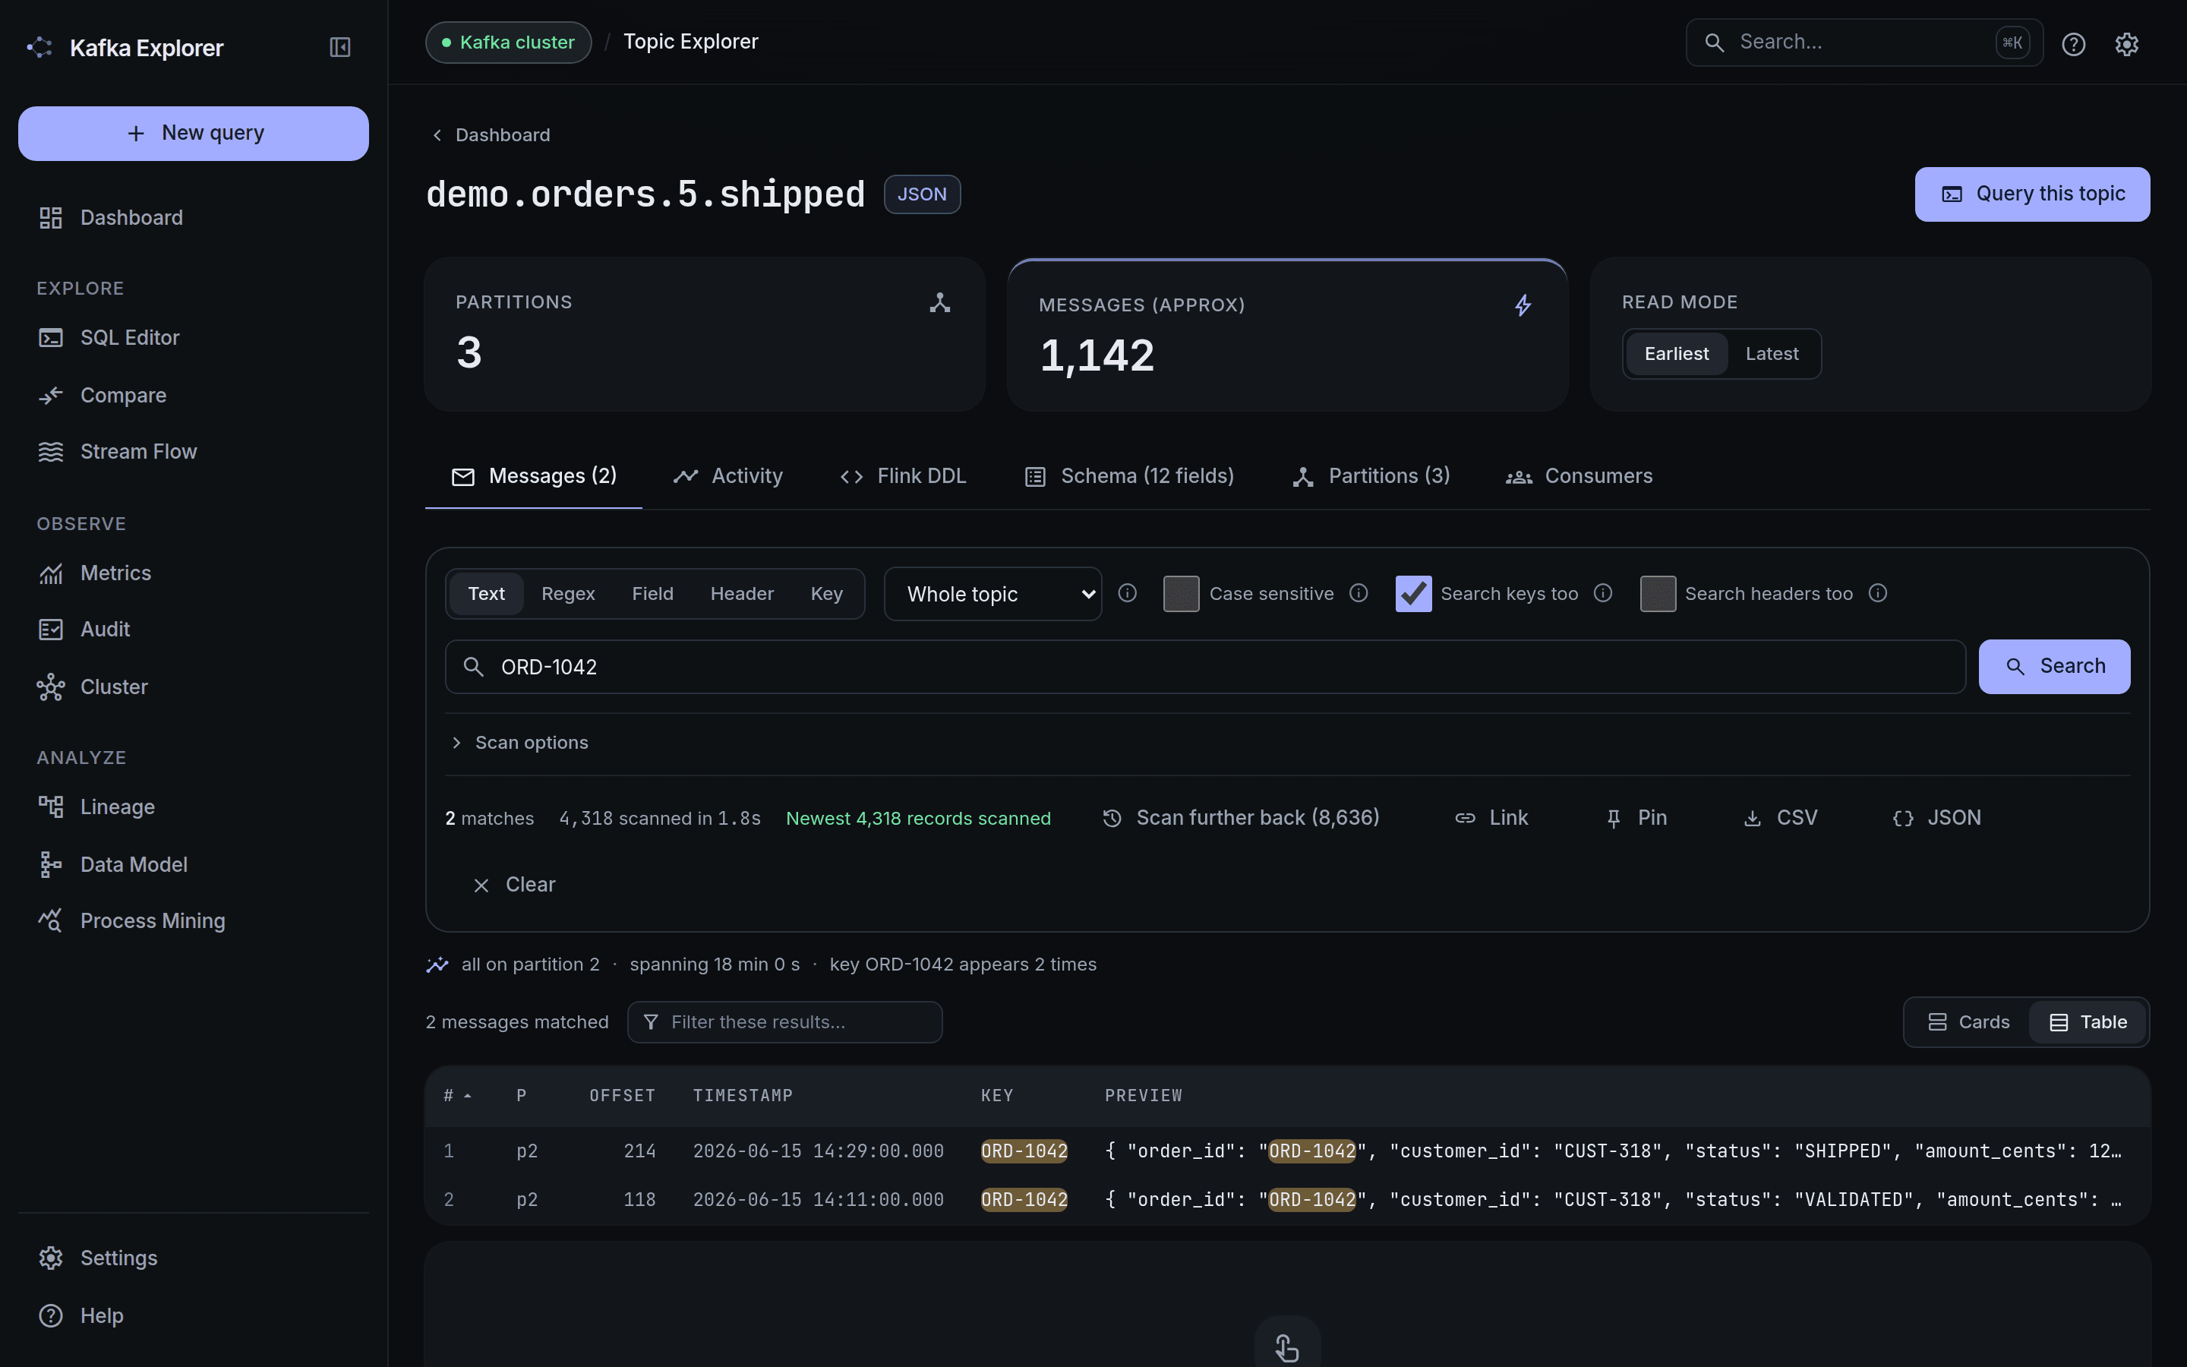Click the Kafka Explorer logo icon

[39, 47]
